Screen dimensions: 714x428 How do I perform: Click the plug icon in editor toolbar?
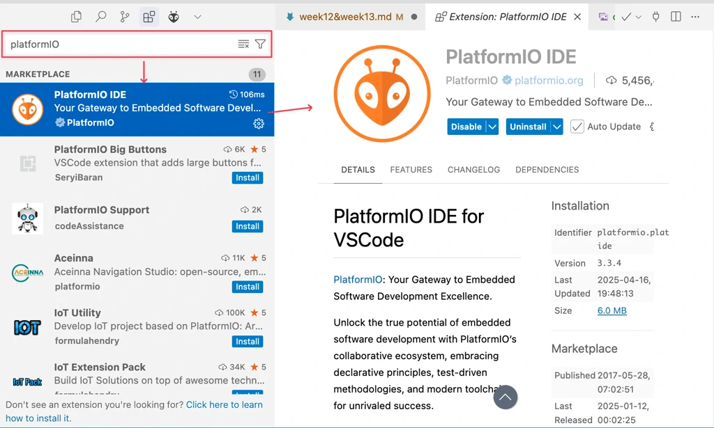tap(655, 17)
